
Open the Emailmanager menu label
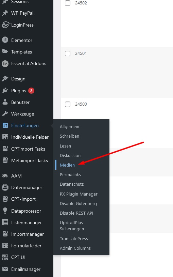pyautogui.click(x=26, y=269)
